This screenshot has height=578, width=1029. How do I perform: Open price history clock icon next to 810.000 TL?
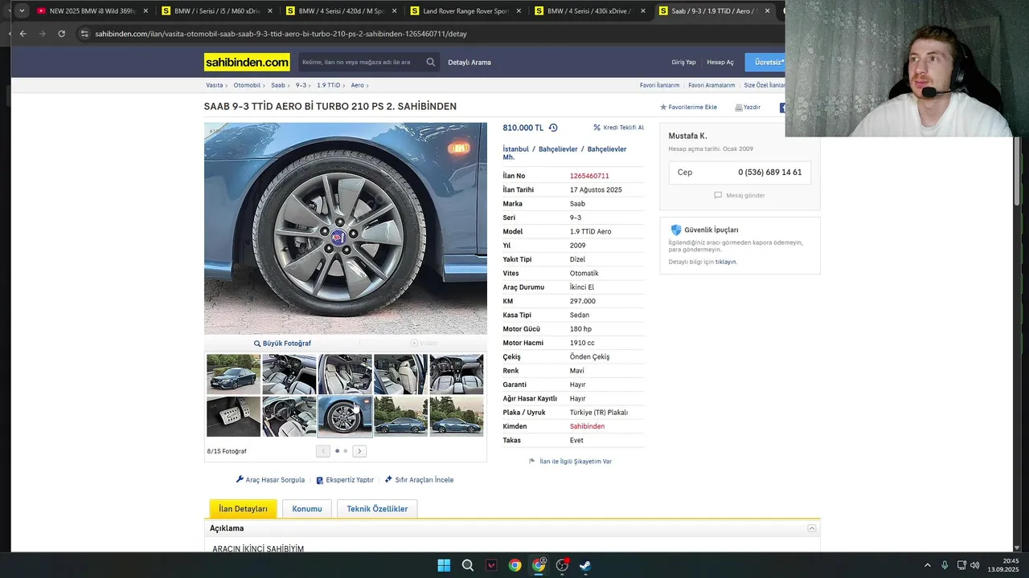(x=553, y=128)
